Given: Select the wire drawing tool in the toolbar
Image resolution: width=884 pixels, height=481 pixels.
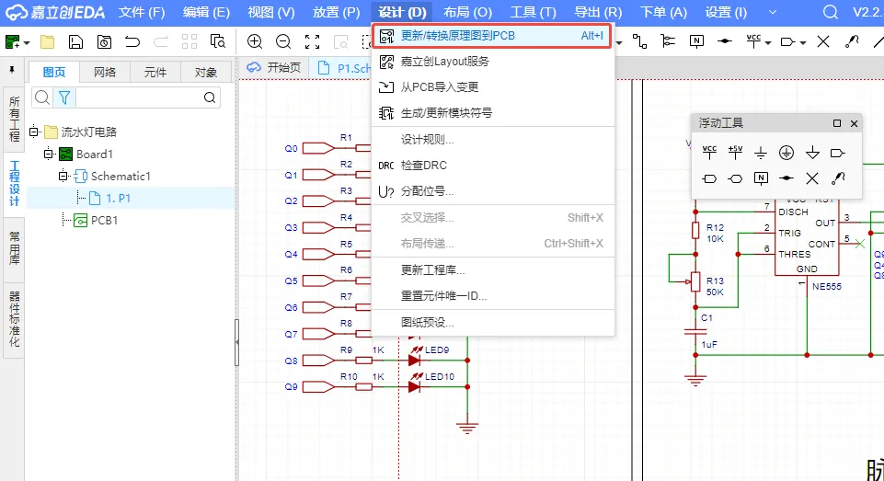Looking at the screenshot, I should click(x=639, y=41).
